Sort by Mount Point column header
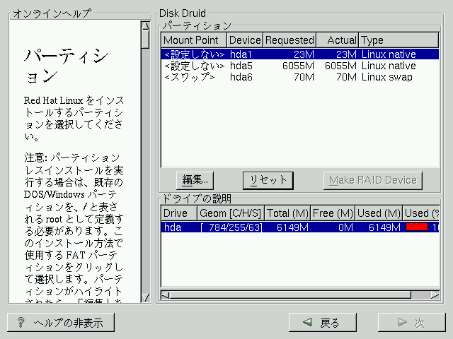The image size is (453, 339). (x=194, y=40)
